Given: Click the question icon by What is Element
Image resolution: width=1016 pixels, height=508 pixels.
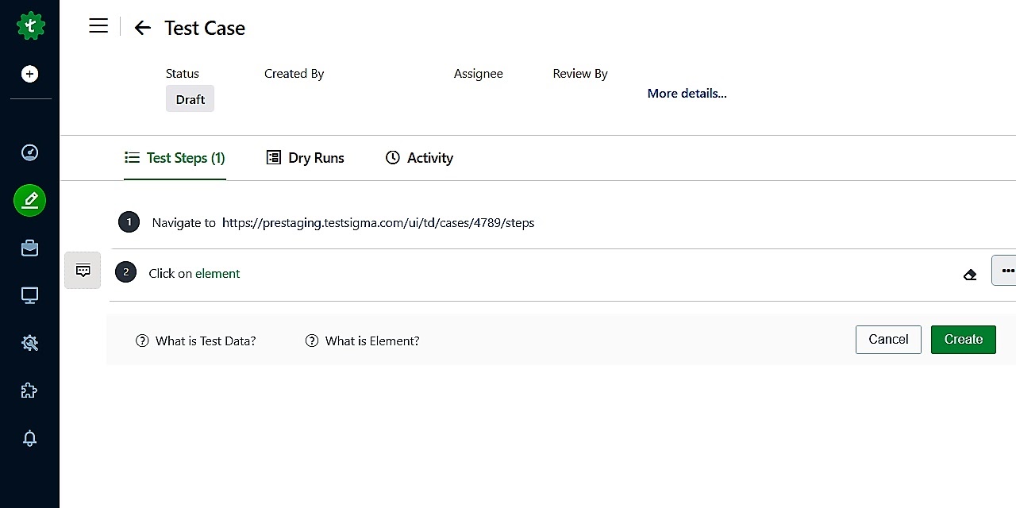Looking at the screenshot, I should [312, 341].
